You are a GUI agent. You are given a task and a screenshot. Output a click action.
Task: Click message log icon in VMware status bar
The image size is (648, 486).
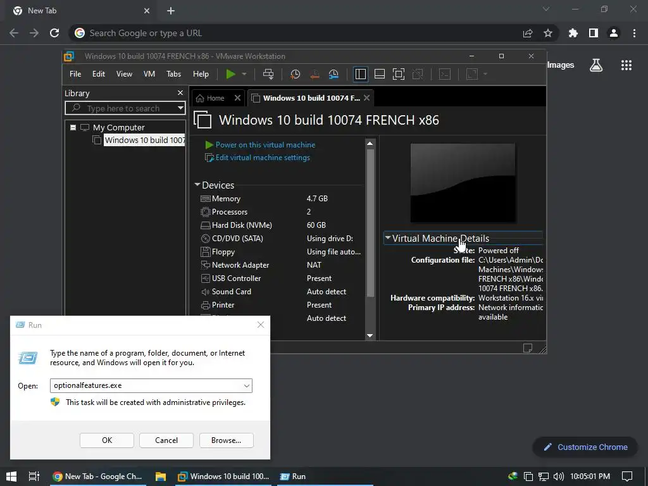point(528,348)
